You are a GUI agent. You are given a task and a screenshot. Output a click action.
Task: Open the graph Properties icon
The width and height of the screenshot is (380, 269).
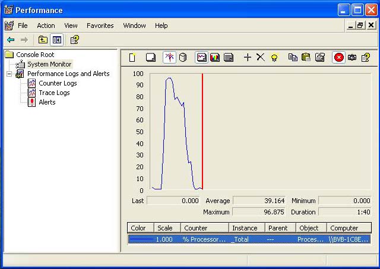coord(319,58)
